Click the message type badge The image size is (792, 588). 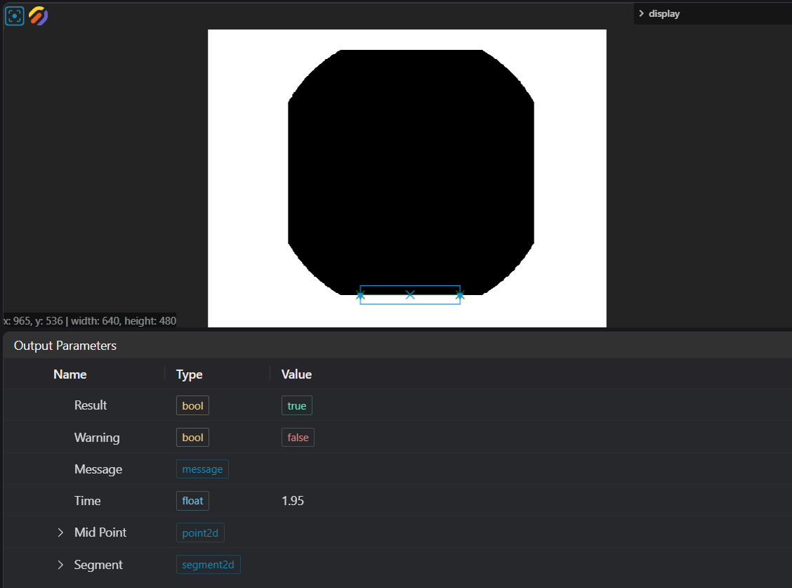coord(202,469)
